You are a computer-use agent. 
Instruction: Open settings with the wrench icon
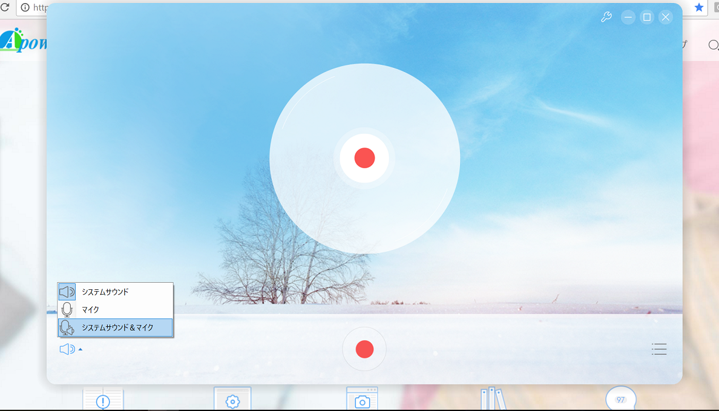606,17
